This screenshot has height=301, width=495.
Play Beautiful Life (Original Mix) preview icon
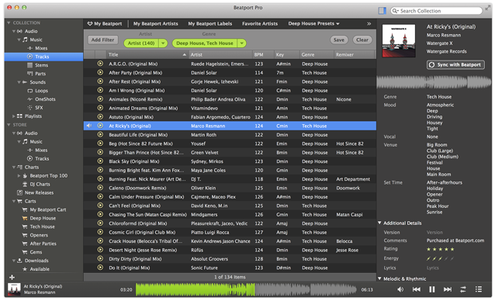pyautogui.click(x=100, y=134)
